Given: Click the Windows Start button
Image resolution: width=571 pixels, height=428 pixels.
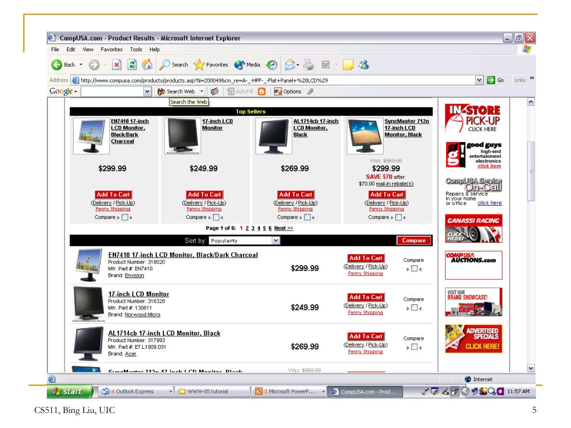Looking at the screenshot, I should click(70, 391).
